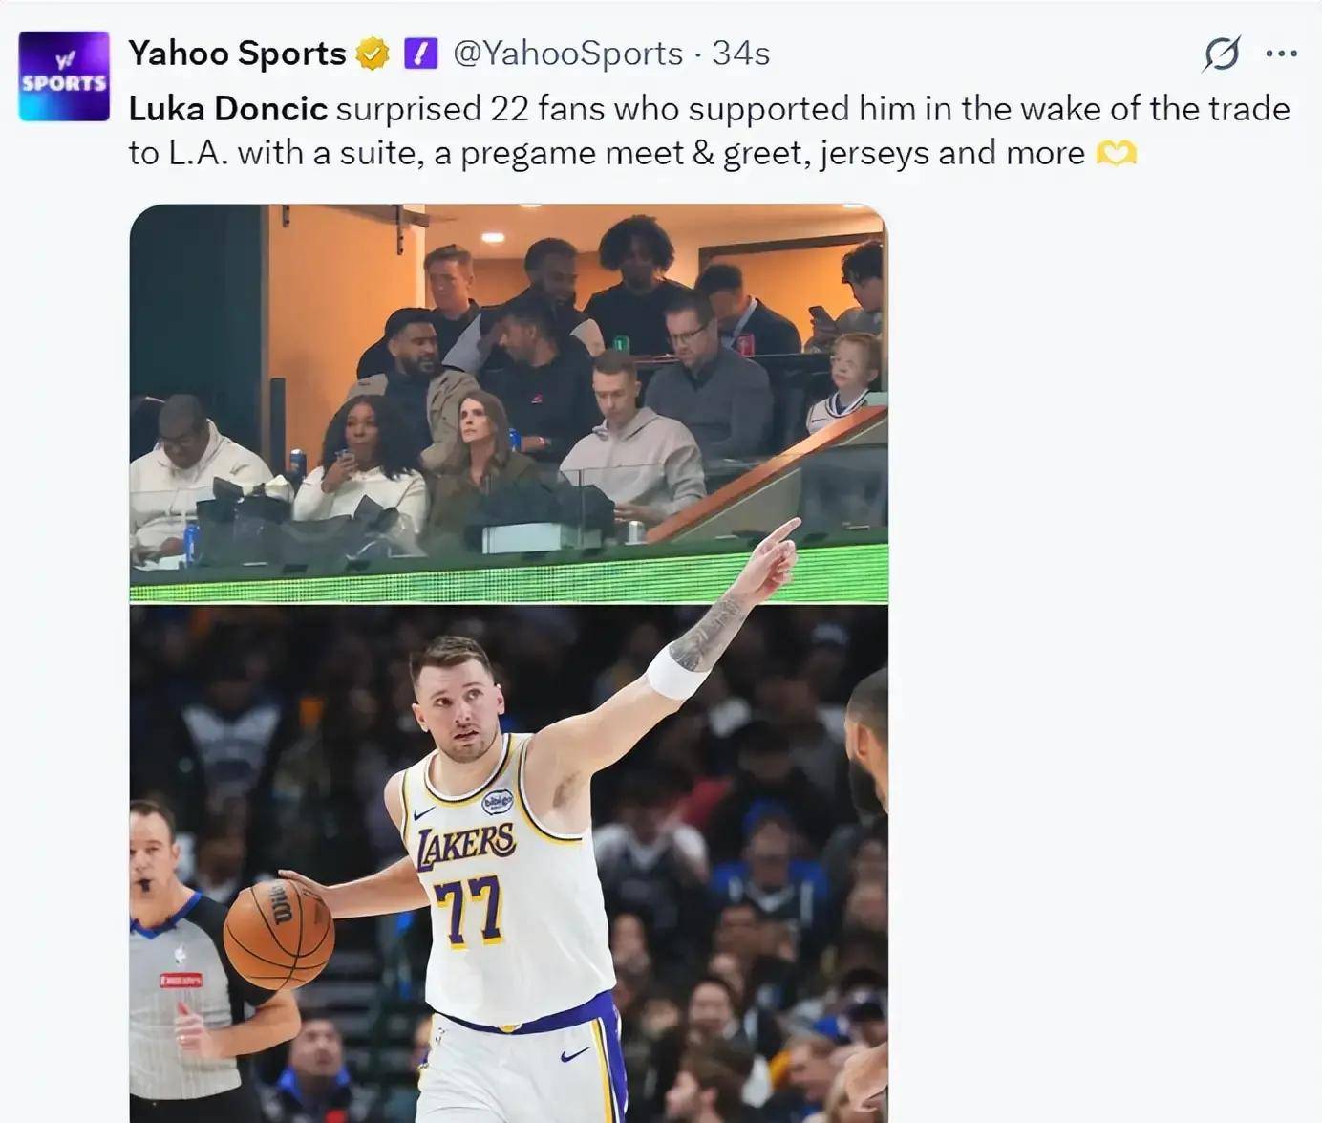Click the heart hands emoji in the tweet
Viewport: 1322px width, 1123px height.
[x=1116, y=153]
